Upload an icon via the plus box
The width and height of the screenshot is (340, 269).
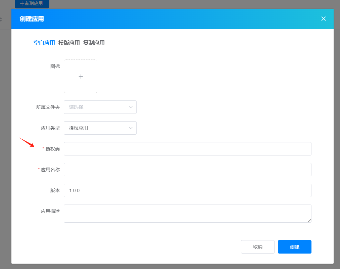[x=81, y=76]
